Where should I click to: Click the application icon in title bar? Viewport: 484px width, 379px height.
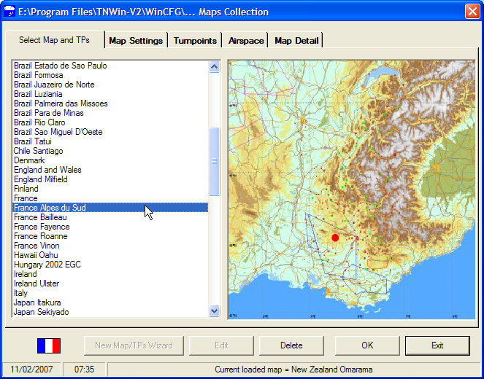point(10,12)
